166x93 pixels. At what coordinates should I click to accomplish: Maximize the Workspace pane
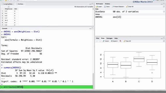tap(164, 4)
